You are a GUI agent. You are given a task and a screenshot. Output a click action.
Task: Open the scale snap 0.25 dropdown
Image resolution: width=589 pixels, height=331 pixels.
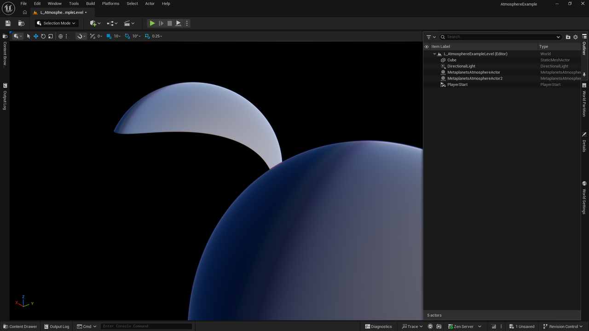coord(157,36)
